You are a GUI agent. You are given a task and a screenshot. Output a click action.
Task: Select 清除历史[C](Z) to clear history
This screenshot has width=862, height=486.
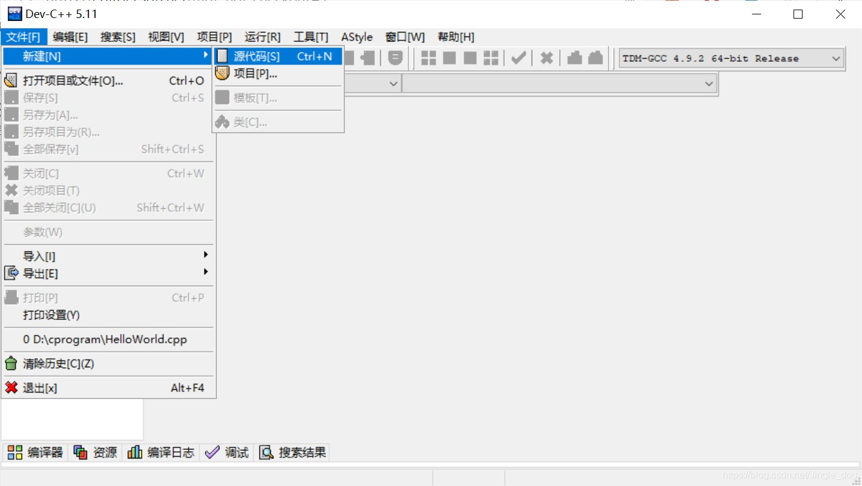pyautogui.click(x=109, y=364)
